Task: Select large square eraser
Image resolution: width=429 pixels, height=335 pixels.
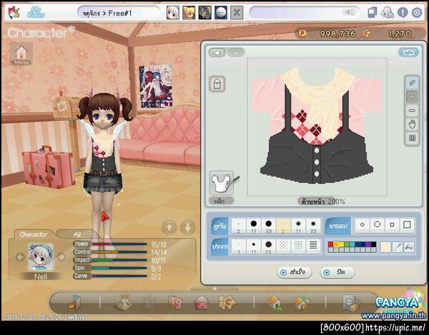Action: tap(407, 225)
